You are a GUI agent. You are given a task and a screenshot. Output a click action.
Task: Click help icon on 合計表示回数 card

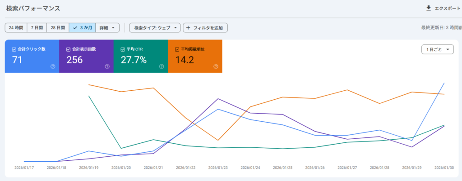(x=107, y=66)
